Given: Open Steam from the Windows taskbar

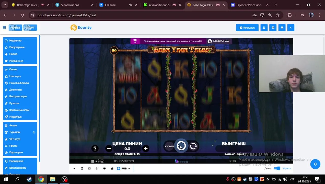Looking at the screenshot, I should coord(29,179).
